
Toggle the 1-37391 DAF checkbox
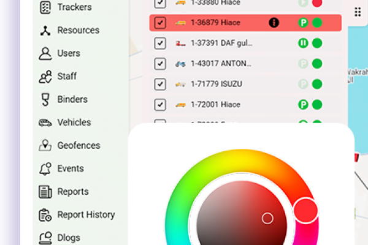160,43
